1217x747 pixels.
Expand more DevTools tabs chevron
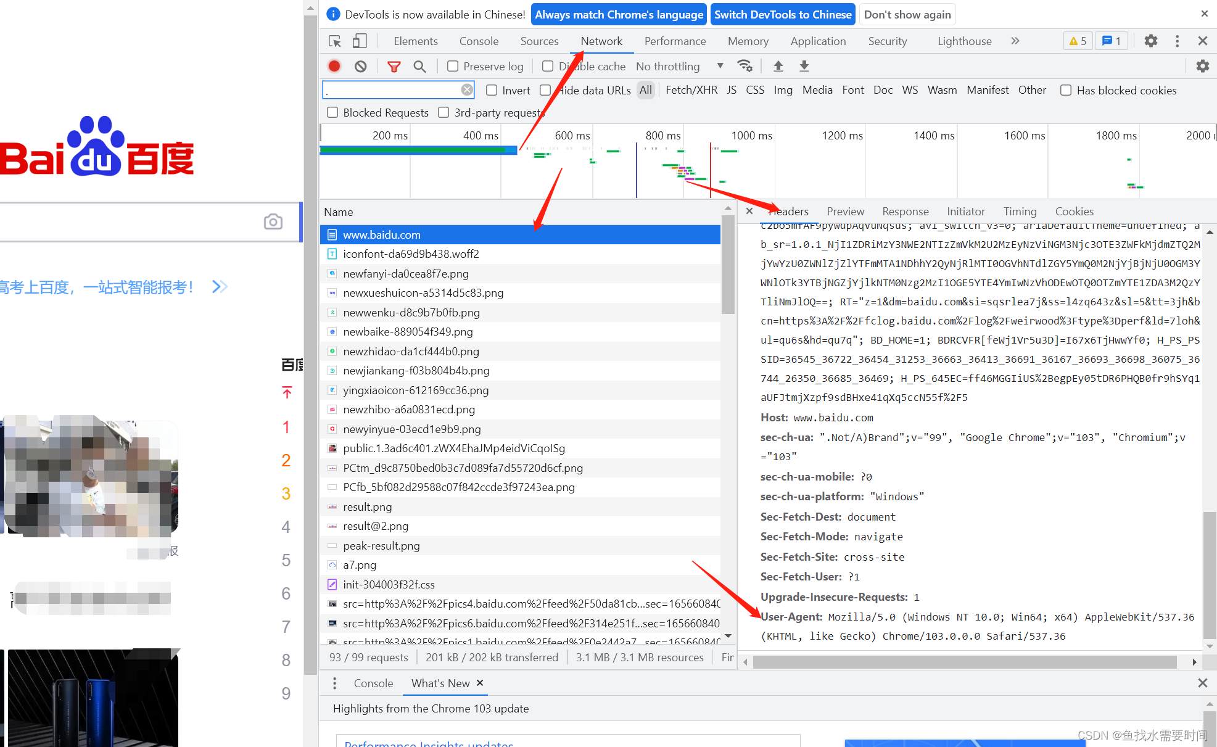(1015, 41)
